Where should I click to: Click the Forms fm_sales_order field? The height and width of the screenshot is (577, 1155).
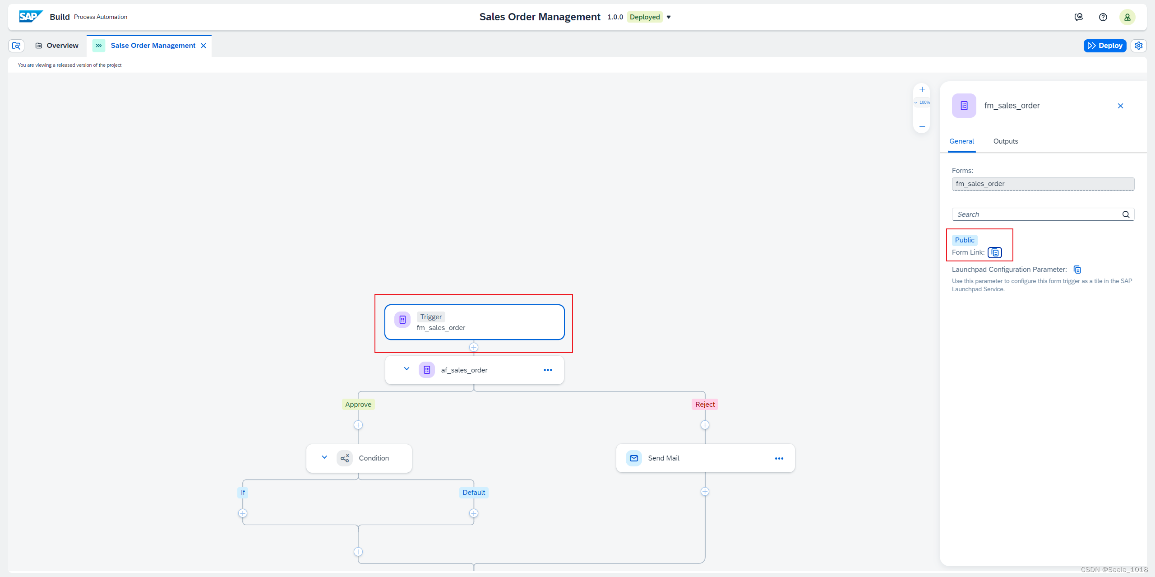pyautogui.click(x=1043, y=184)
